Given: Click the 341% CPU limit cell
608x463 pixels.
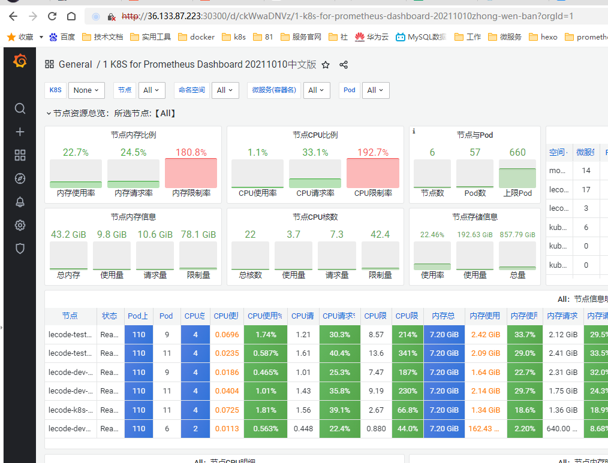Looking at the screenshot, I should pyautogui.click(x=408, y=353).
